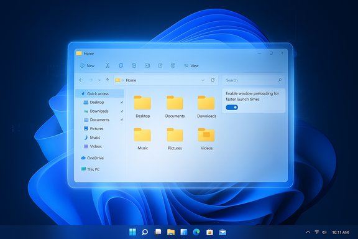
Task: Click the Paste icon in toolbar
Action: pyautogui.click(x=134, y=65)
